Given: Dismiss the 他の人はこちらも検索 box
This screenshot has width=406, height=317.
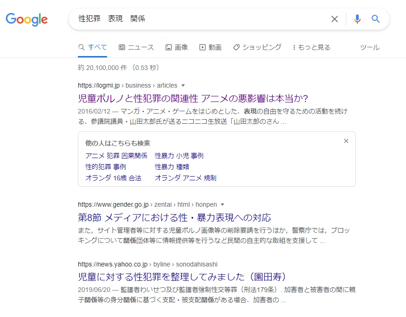Looking at the screenshot, I should tap(346, 141).
